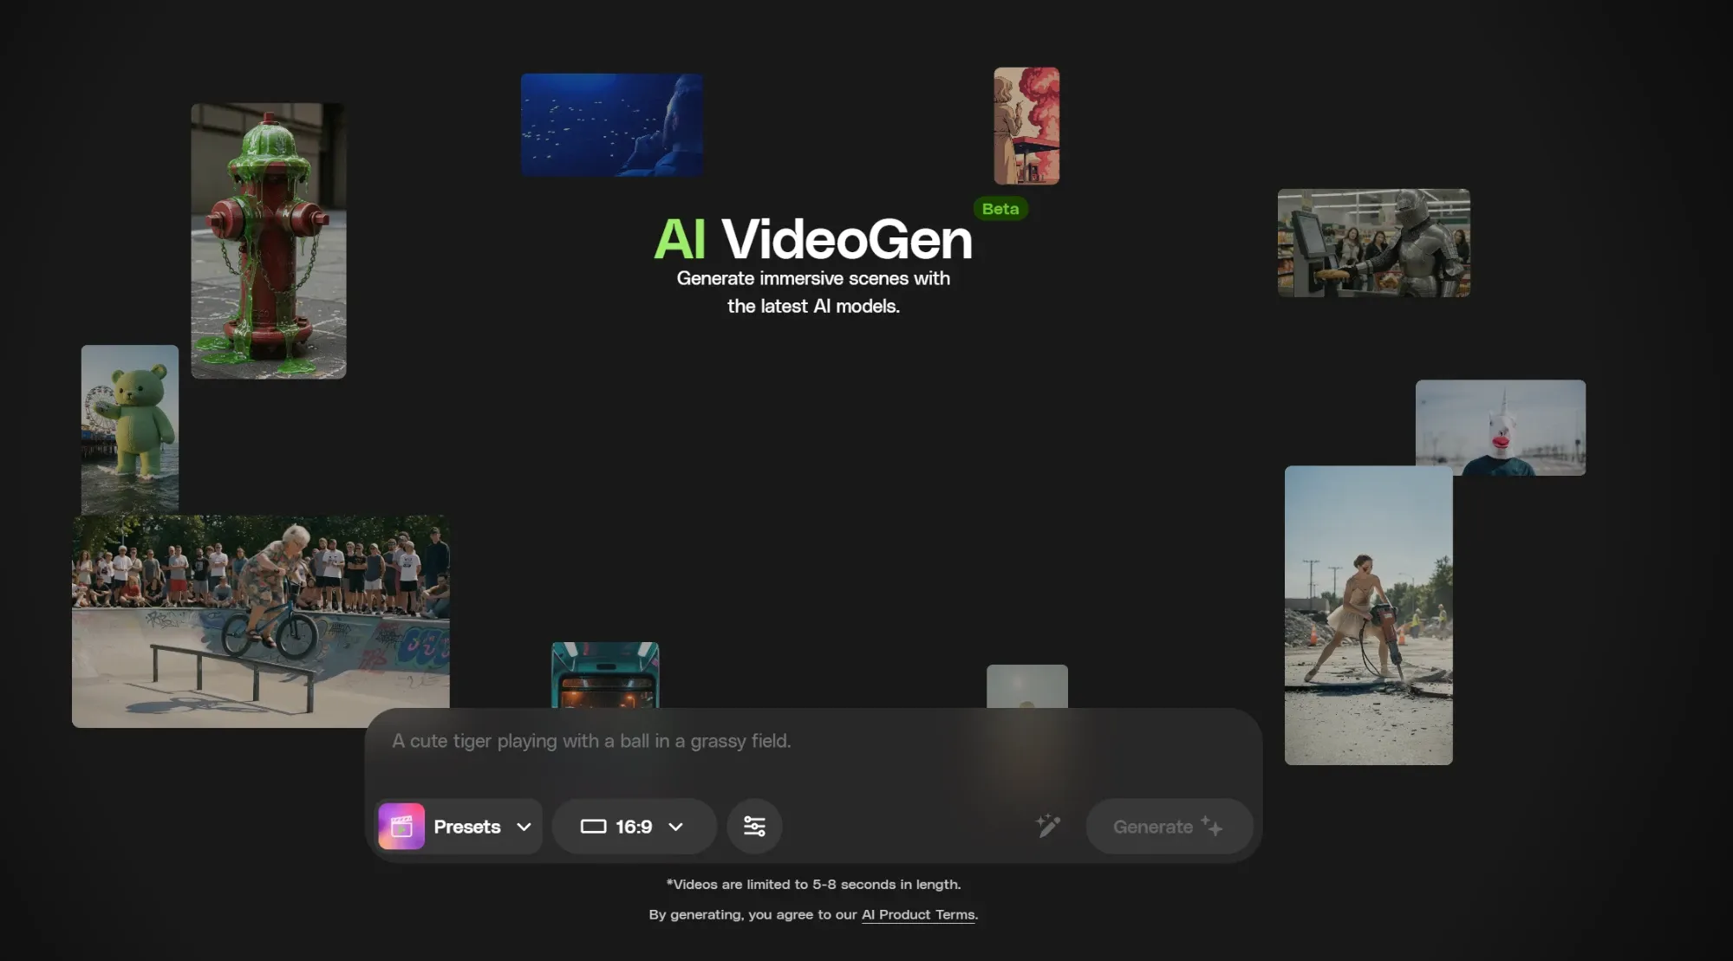Open the knight at checkout thumbnail

coord(1374,243)
